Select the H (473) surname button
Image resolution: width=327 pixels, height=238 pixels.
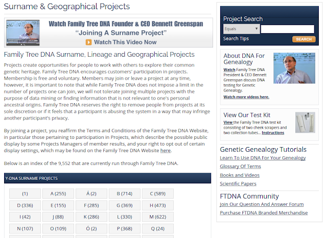point(158,205)
